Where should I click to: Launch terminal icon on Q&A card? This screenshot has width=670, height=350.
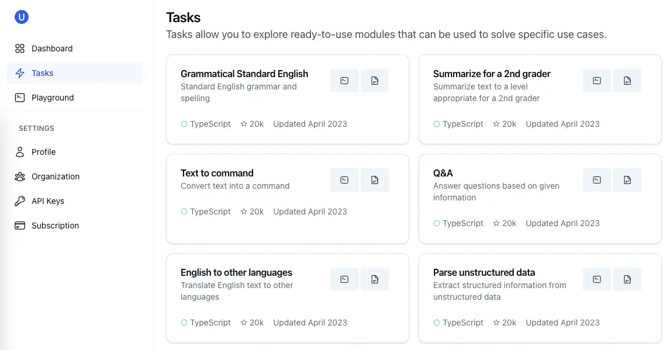click(x=597, y=180)
